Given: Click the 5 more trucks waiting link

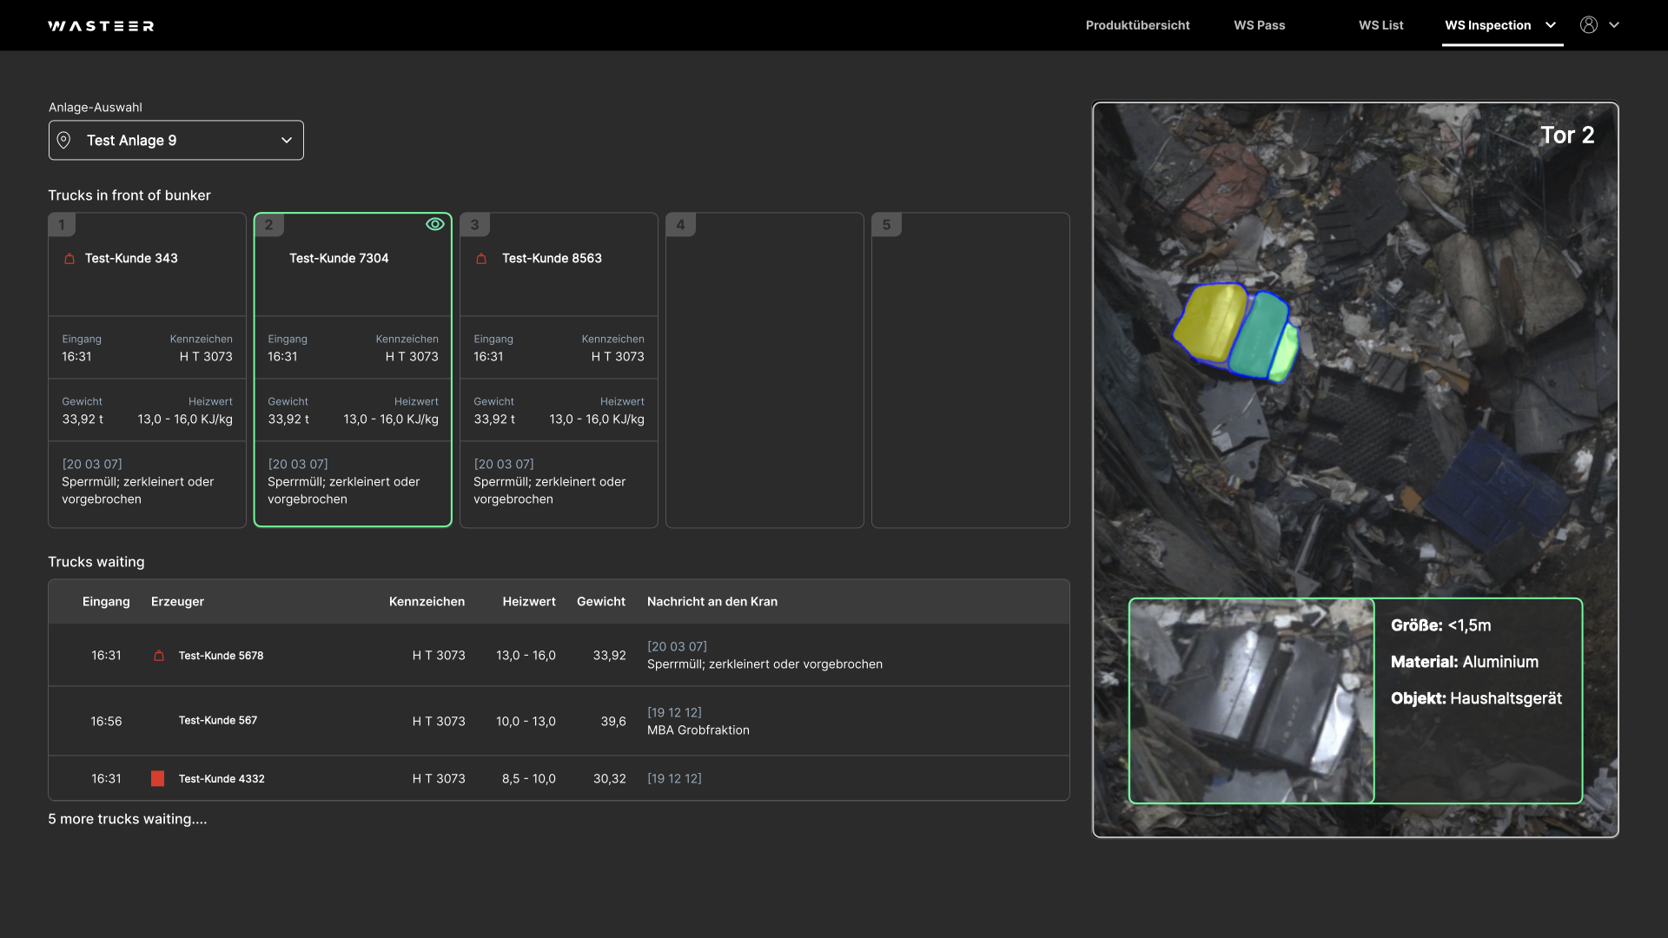Looking at the screenshot, I should 128,819.
